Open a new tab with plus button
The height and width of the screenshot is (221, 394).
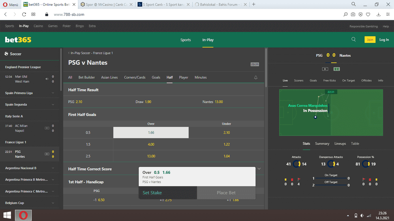[x=254, y=4]
